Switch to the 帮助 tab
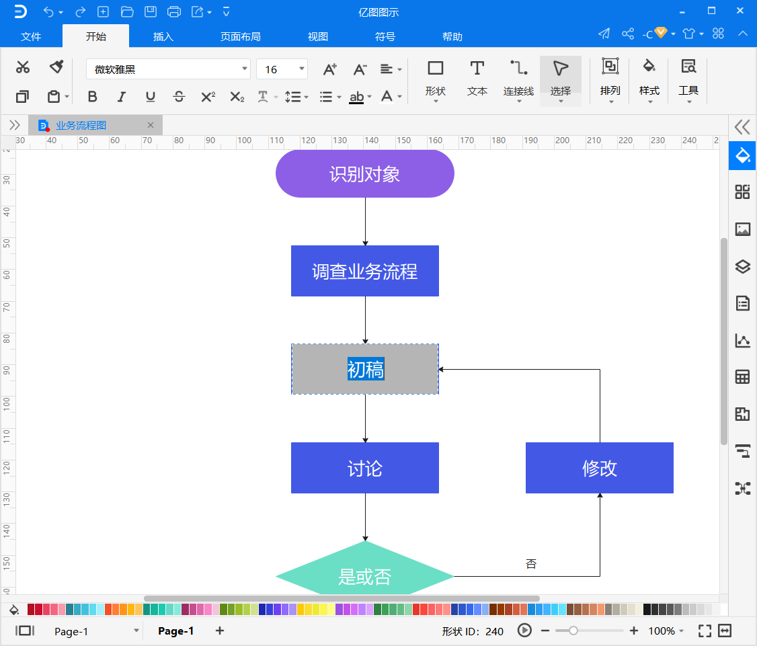 point(452,37)
